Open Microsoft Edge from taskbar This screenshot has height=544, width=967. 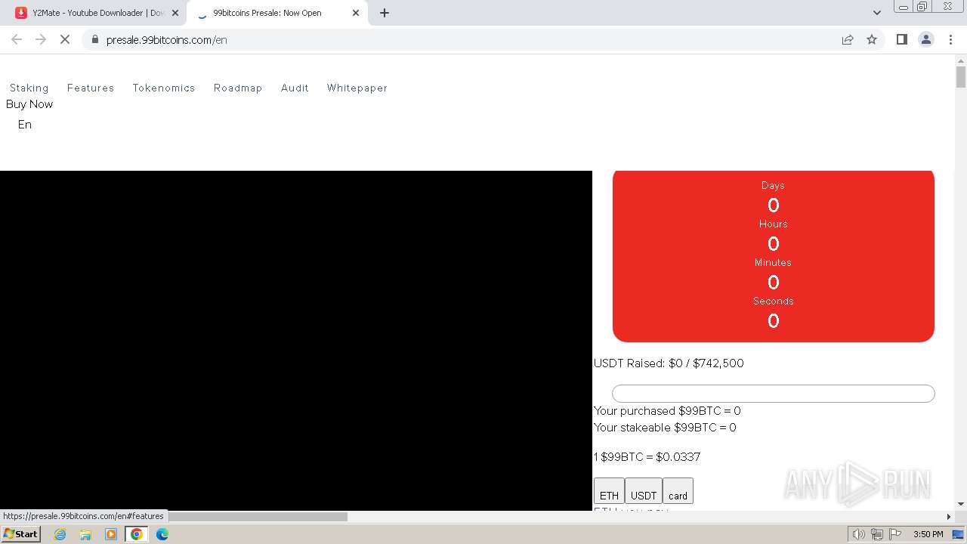tap(162, 534)
